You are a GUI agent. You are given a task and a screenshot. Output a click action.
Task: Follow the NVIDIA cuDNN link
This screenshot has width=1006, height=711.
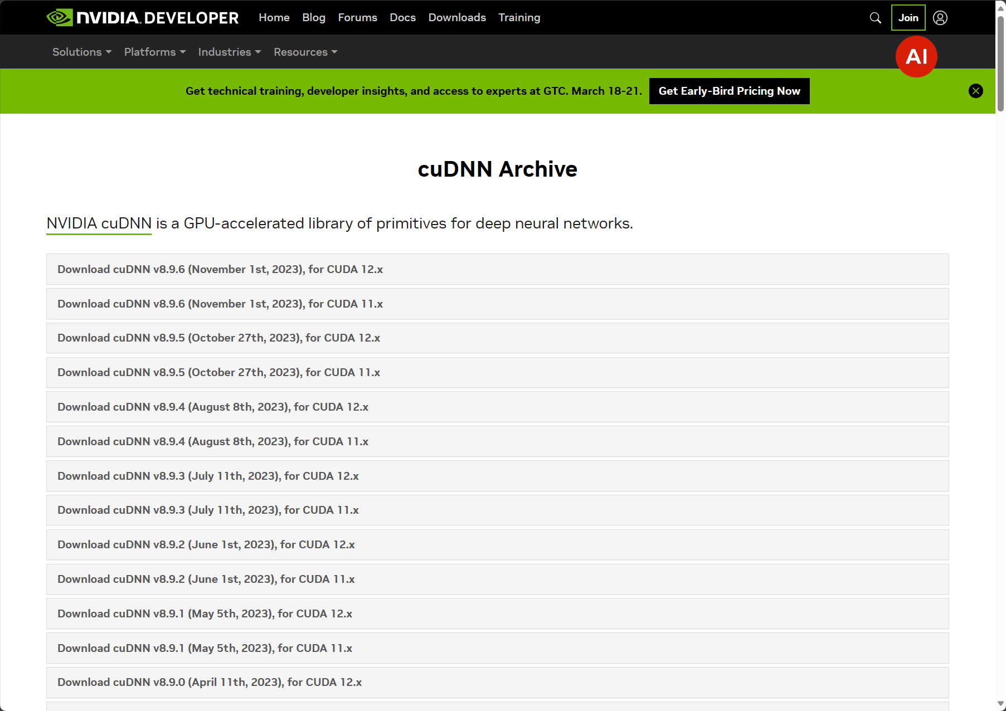pyautogui.click(x=99, y=223)
